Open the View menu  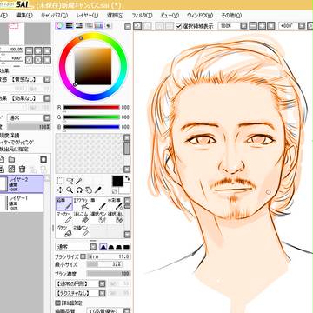coord(170,16)
